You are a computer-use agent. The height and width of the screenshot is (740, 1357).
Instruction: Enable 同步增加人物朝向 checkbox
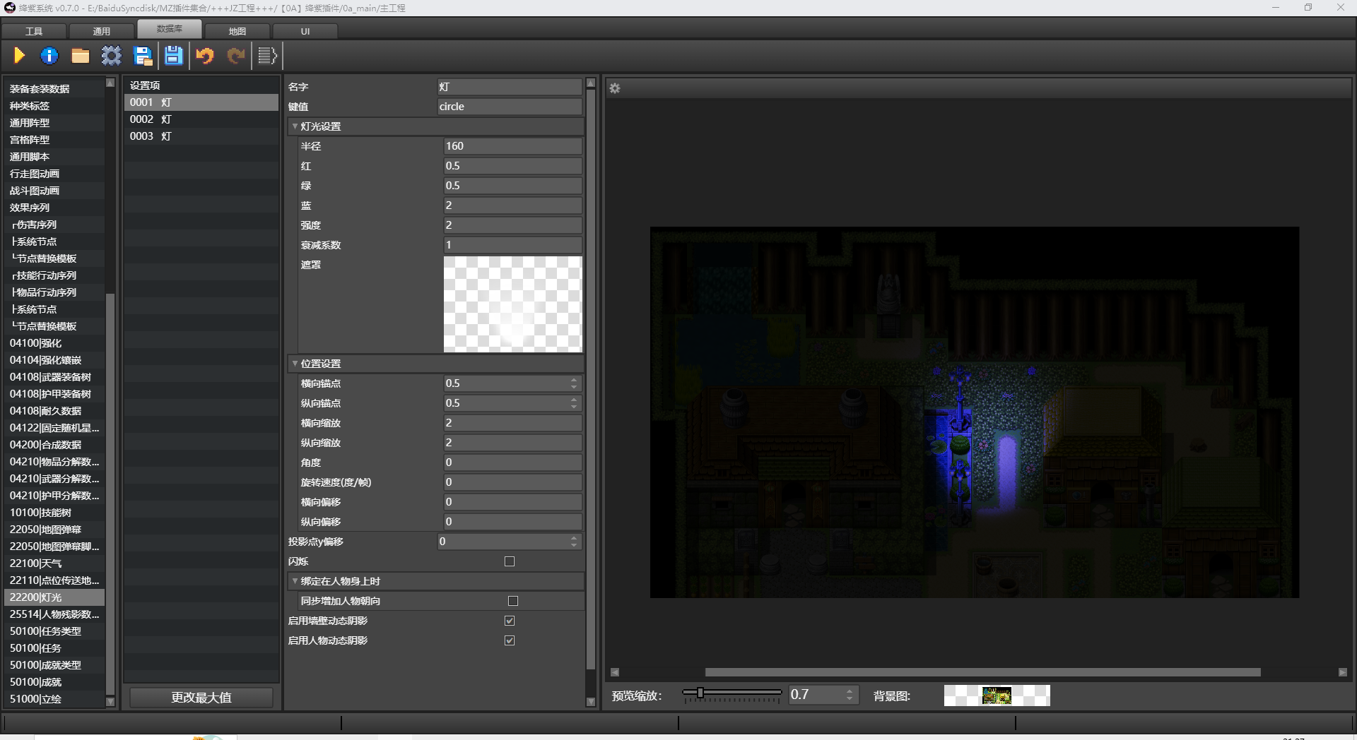(513, 601)
